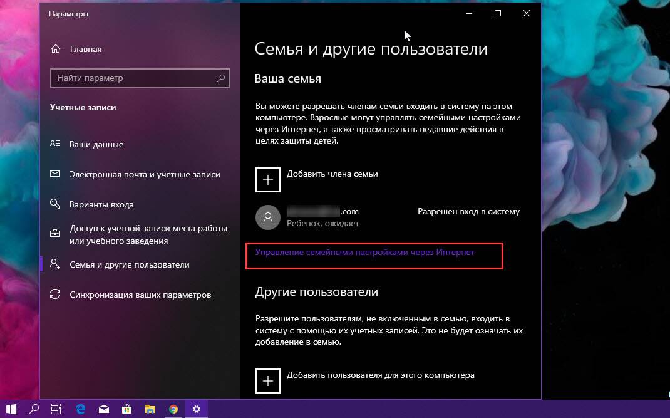
Task: Open the briefcase icon for work access
Action: tap(55, 234)
